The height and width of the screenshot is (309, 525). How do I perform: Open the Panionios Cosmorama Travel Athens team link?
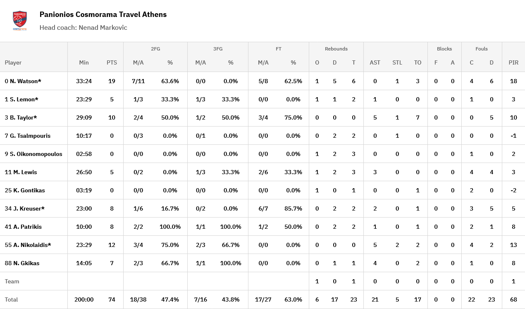pyautogui.click(x=103, y=14)
